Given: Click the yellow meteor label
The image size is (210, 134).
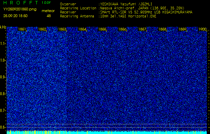Looking at the screenshot, I should click(x=48, y=11).
